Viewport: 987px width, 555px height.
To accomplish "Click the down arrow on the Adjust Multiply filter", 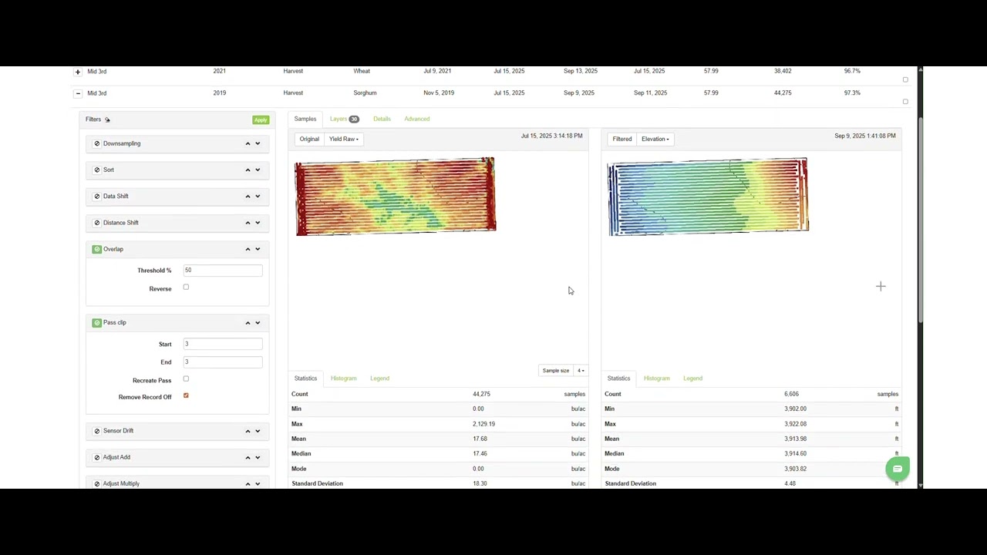I will (258, 483).
